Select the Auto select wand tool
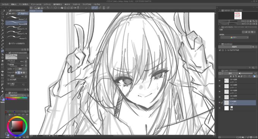This screenshot has height=139, width=258. (2, 30)
